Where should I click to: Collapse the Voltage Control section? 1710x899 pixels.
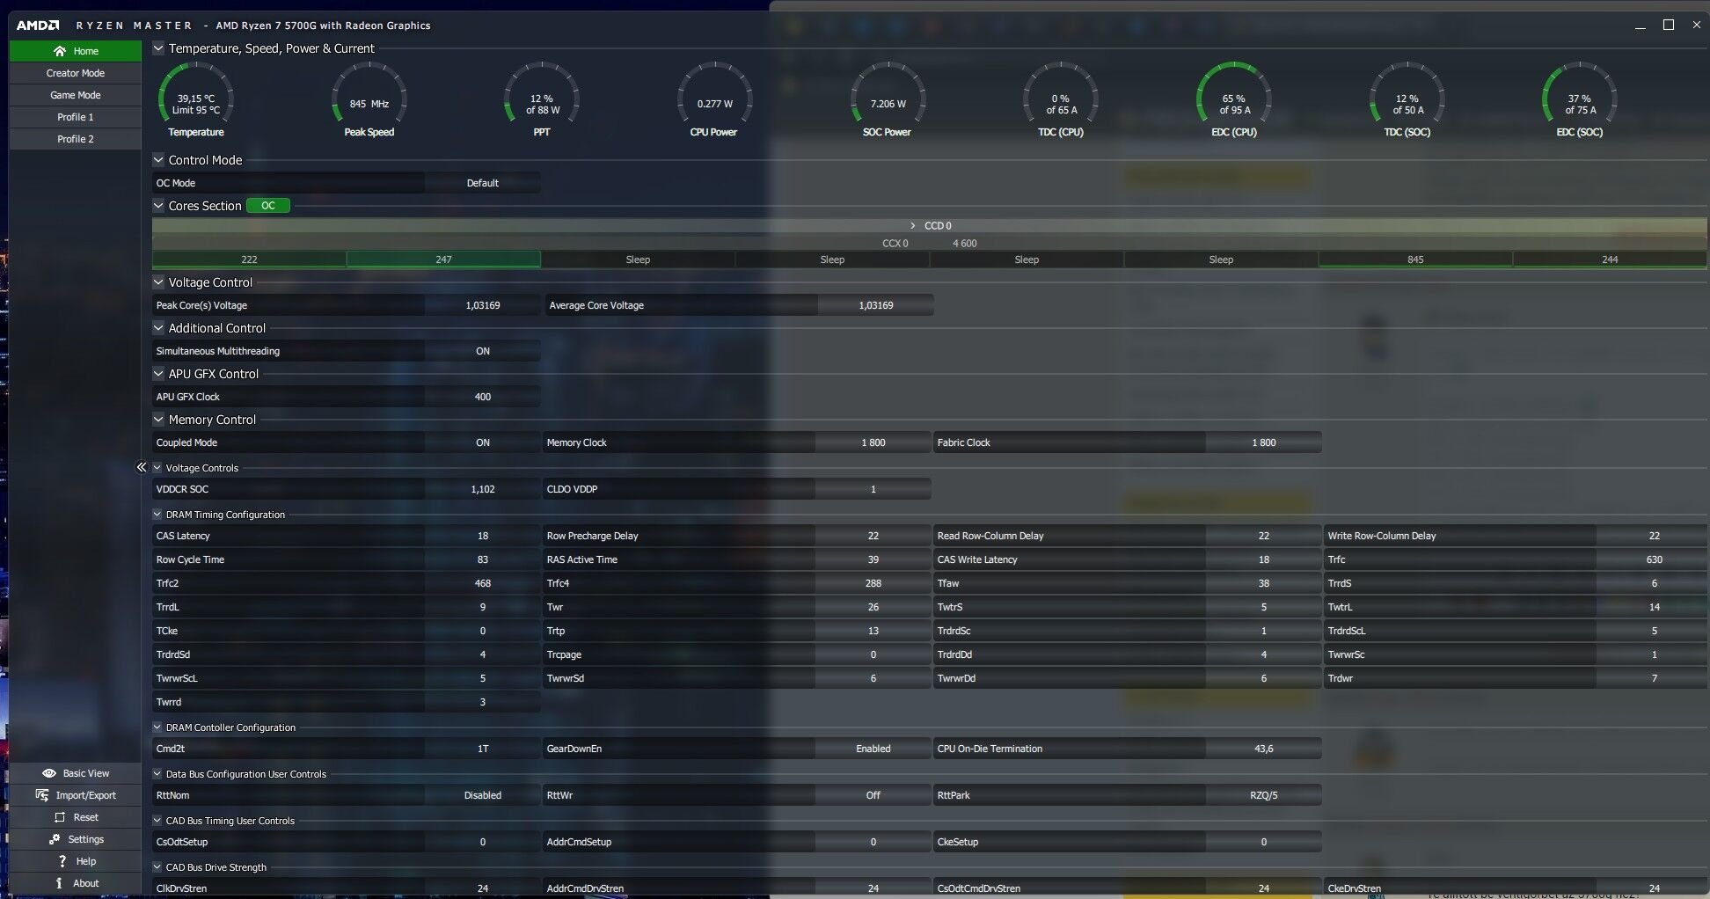tap(158, 282)
